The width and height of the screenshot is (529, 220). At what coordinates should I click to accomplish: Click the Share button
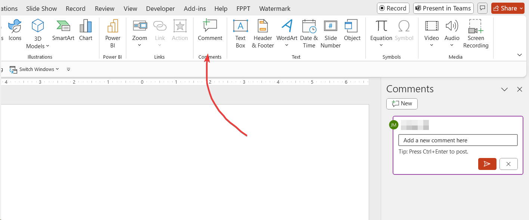click(508, 8)
